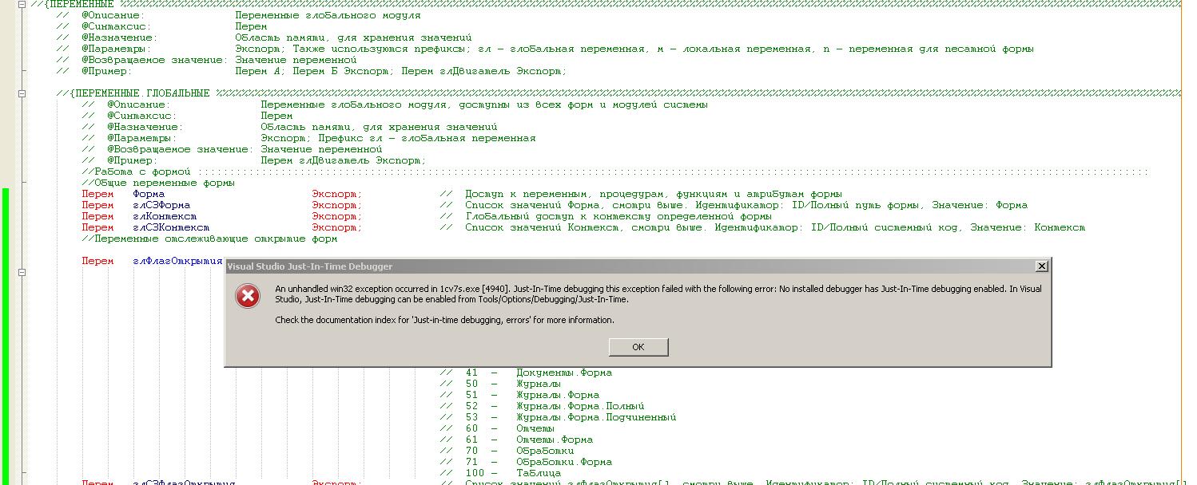Place cursor on the глСЗФорма variable name

161,205
